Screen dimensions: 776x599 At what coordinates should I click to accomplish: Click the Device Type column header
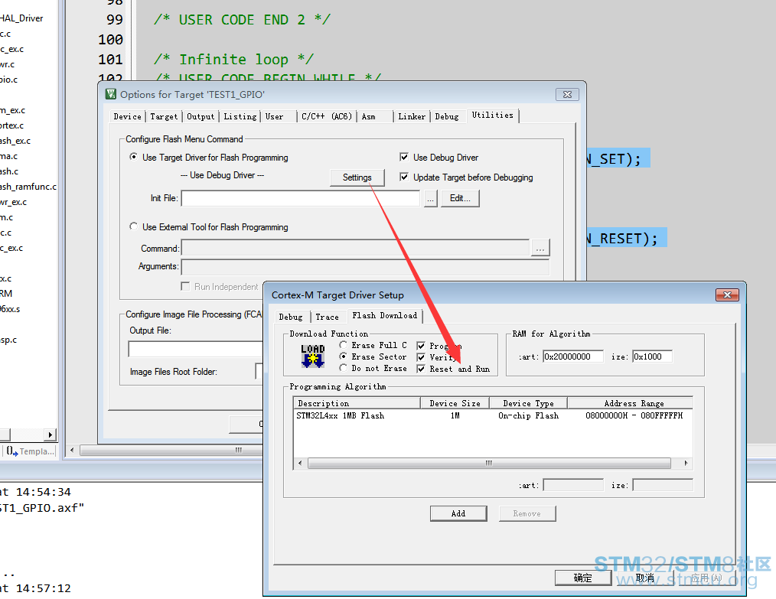pyautogui.click(x=528, y=403)
